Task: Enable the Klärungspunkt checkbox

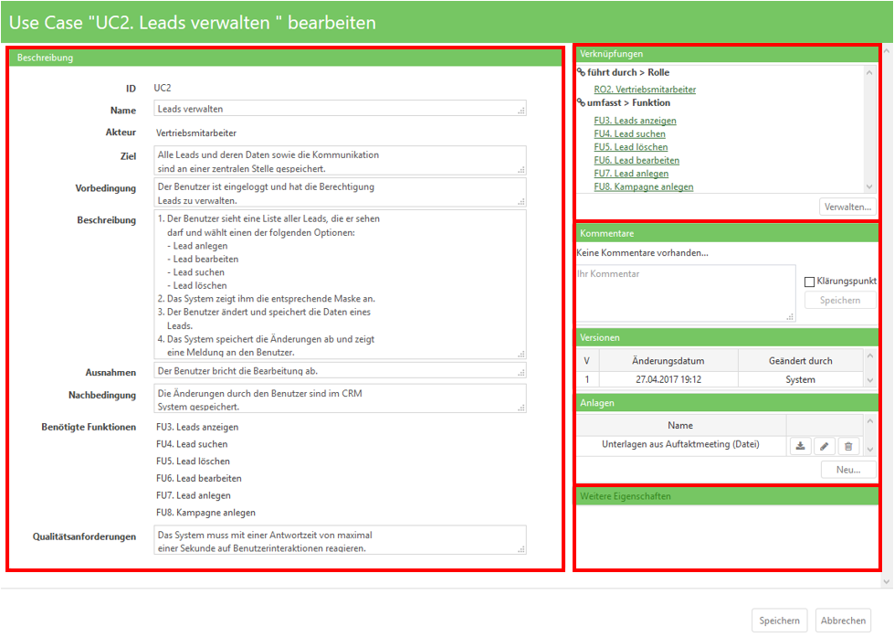Action: coord(809,282)
